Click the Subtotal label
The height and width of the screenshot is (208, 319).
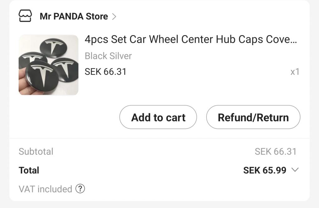coord(36,151)
